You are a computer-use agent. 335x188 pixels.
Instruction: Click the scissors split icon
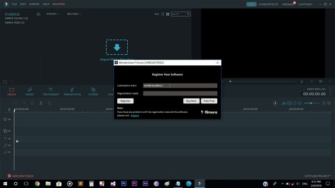coord(41,103)
